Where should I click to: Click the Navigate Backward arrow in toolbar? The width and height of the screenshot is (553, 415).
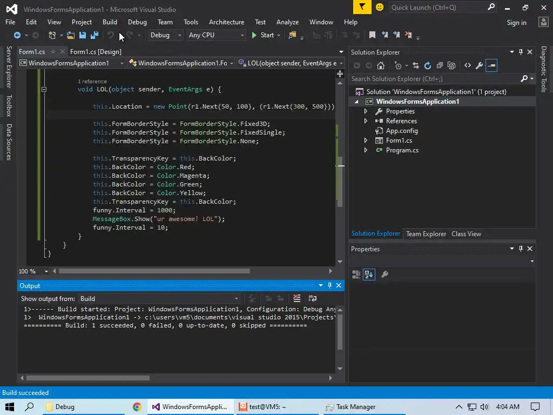[17, 35]
